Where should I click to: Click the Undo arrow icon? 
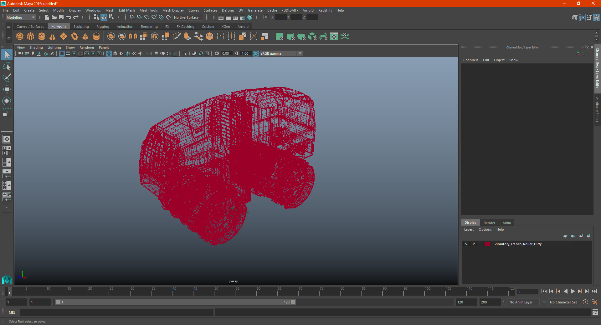point(69,17)
